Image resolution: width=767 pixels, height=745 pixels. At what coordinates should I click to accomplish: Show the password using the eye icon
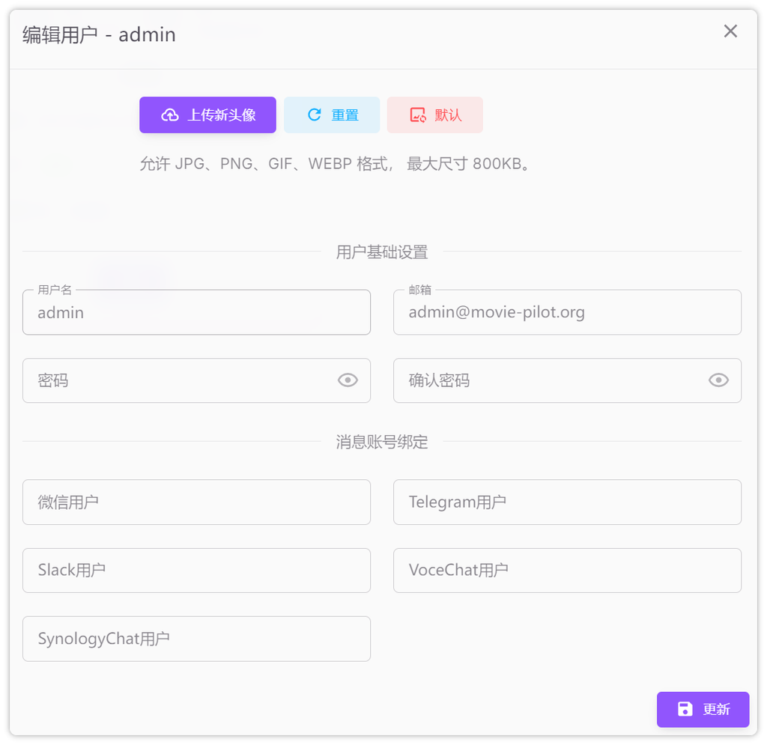click(348, 380)
